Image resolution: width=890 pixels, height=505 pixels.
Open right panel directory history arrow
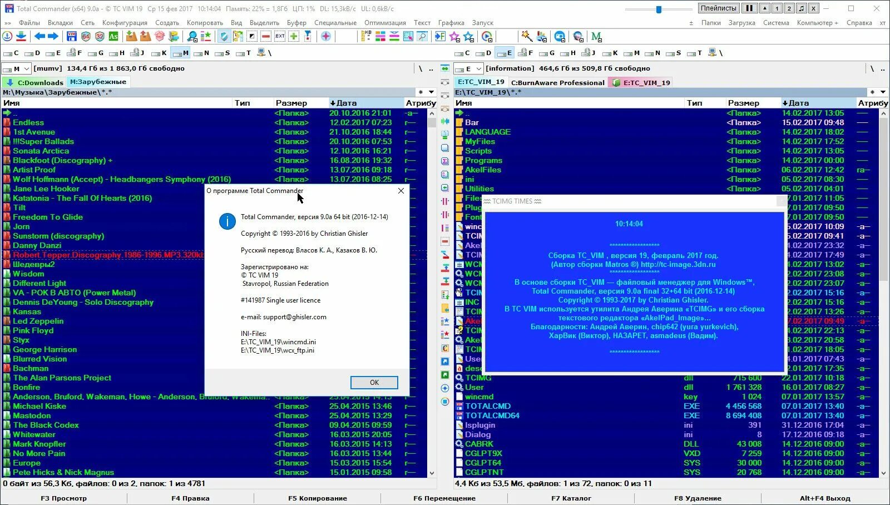coord(883,92)
